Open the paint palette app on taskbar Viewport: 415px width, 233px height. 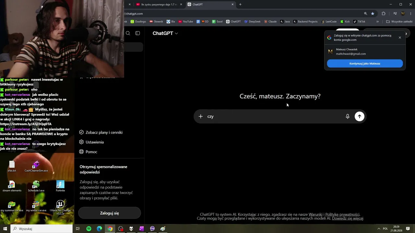163,229
